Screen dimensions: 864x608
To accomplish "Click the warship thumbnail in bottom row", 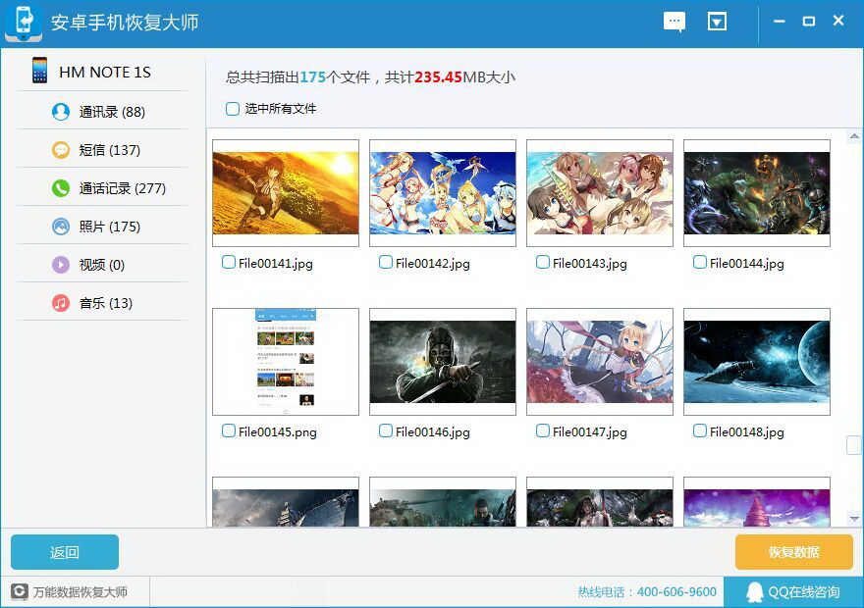I will pos(286,502).
